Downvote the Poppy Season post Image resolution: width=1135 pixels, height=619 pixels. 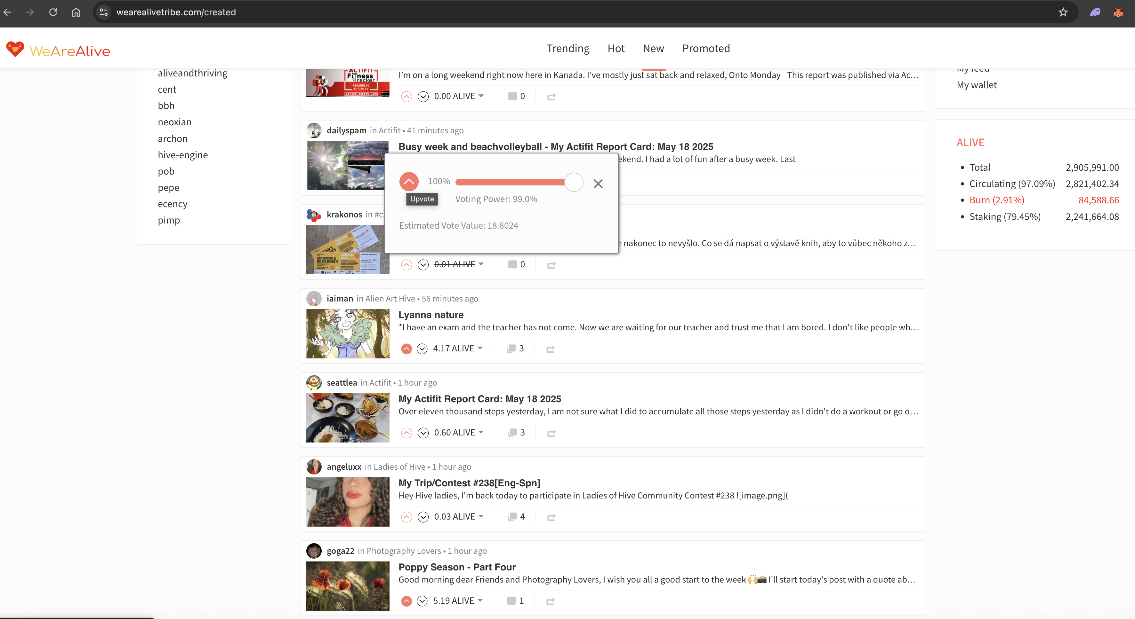(422, 601)
